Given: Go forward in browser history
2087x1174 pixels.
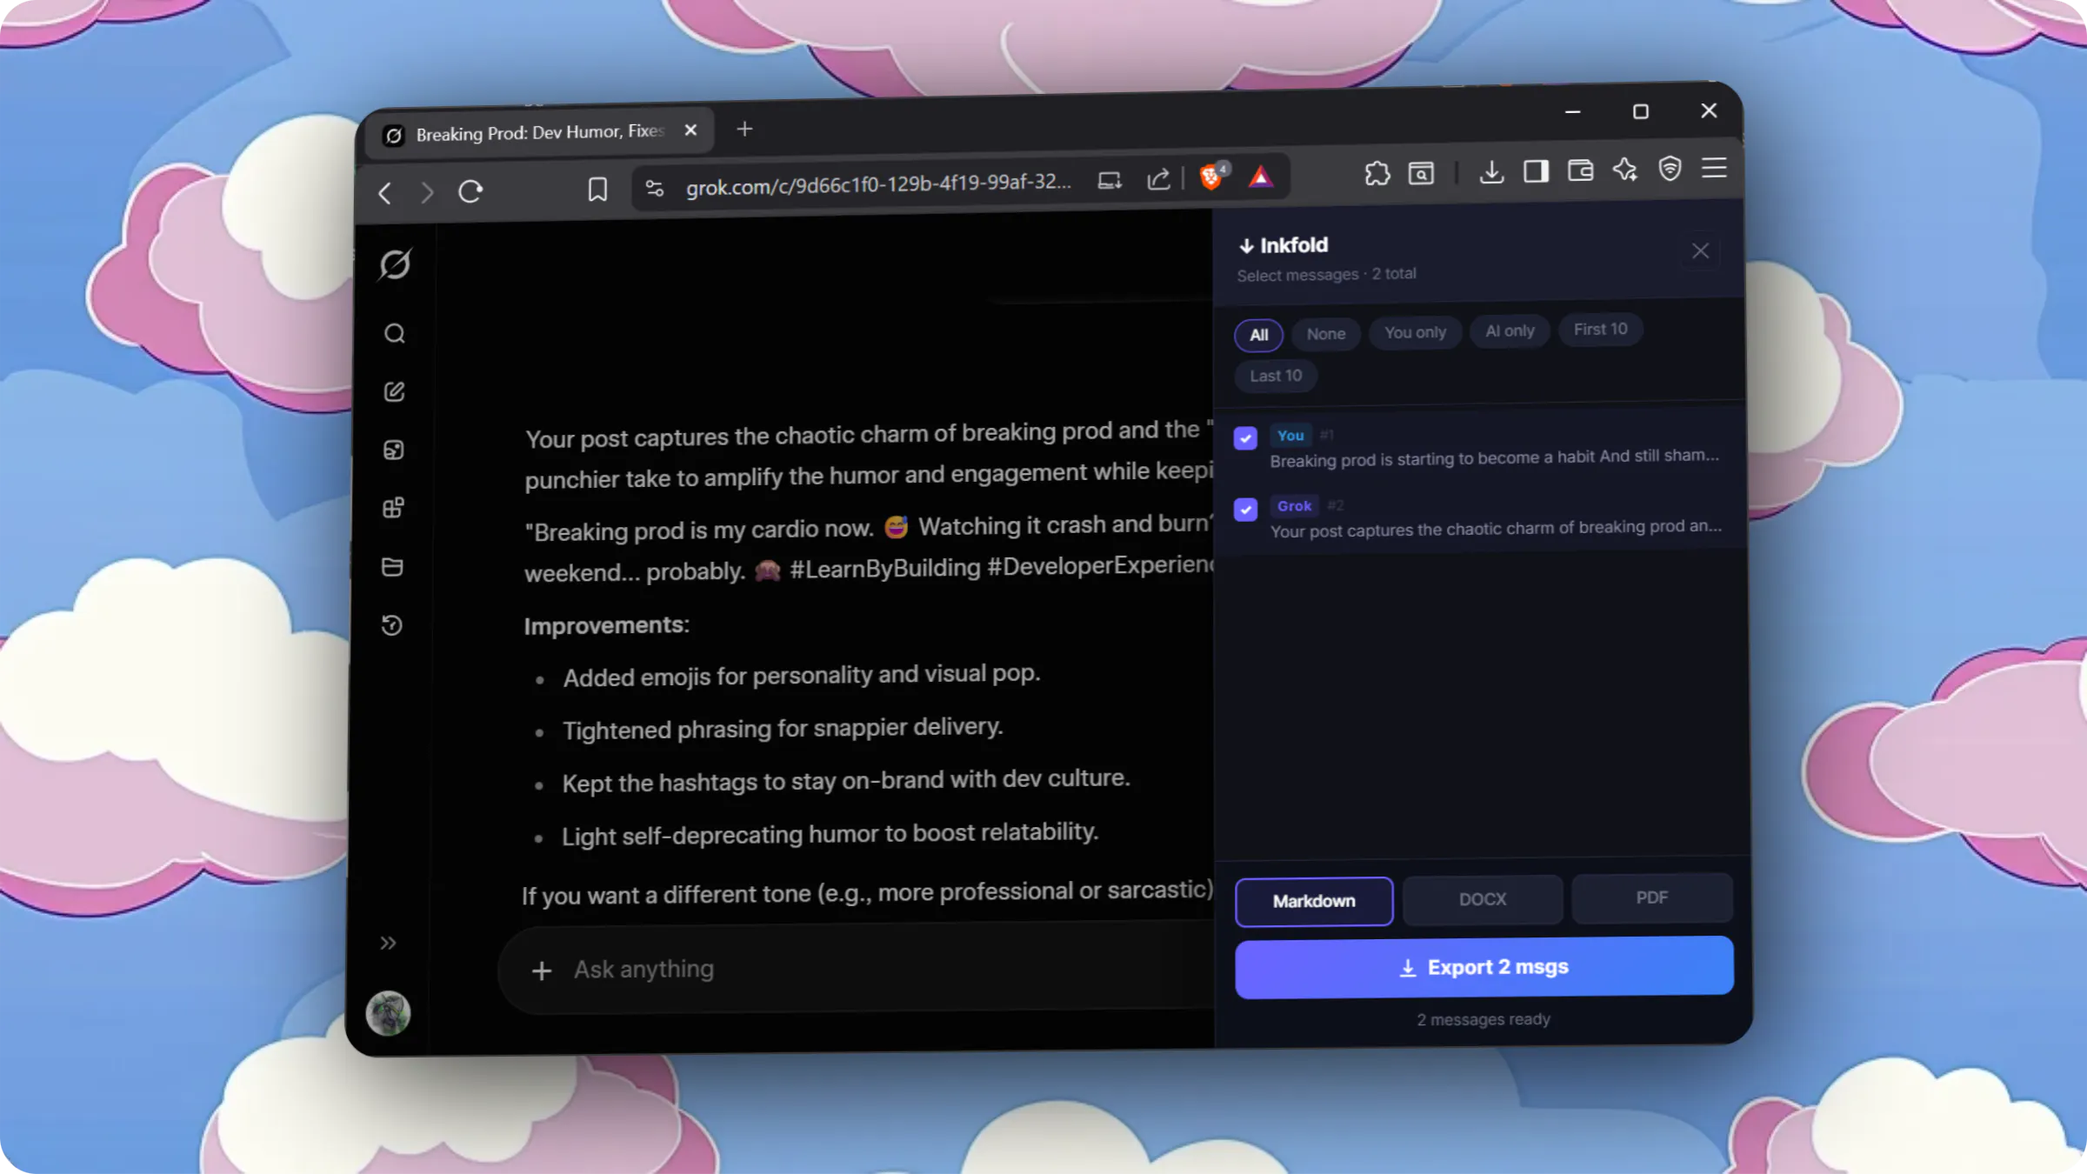Looking at the screenshot, I should click(x=426, y=192).
